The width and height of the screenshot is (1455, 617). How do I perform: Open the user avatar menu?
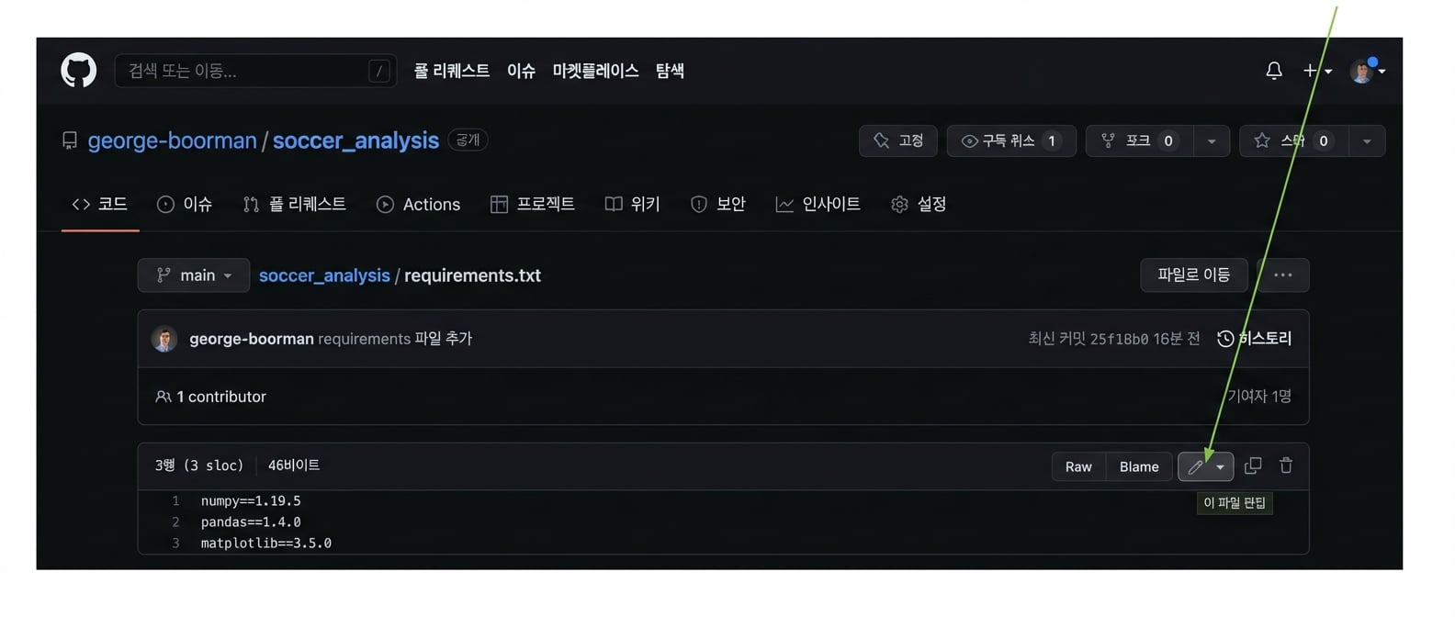point(1367,71)
